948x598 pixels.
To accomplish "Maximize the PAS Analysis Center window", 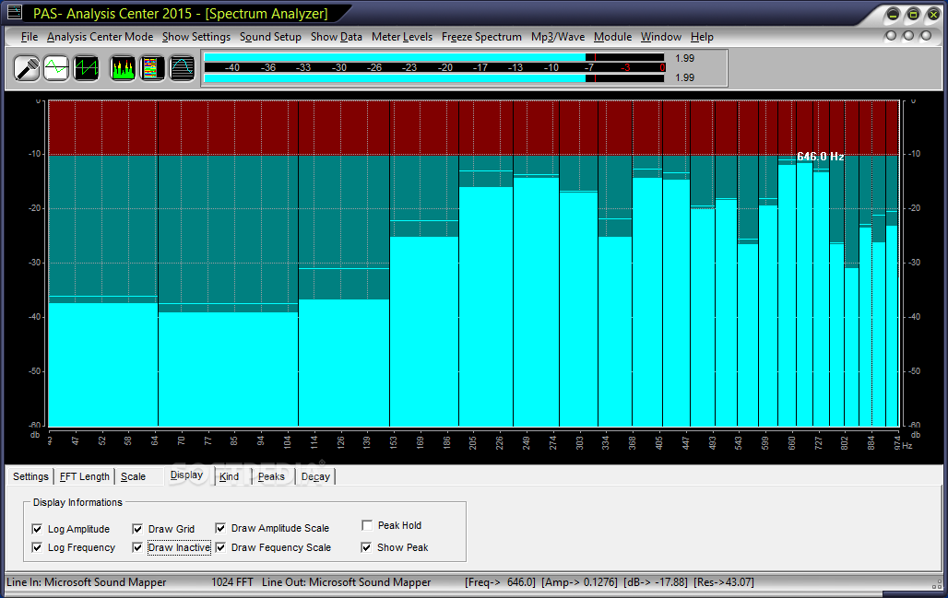I will click(914, 14).
